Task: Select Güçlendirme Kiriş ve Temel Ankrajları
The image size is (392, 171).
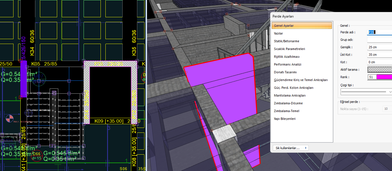Action: point(301,80)
